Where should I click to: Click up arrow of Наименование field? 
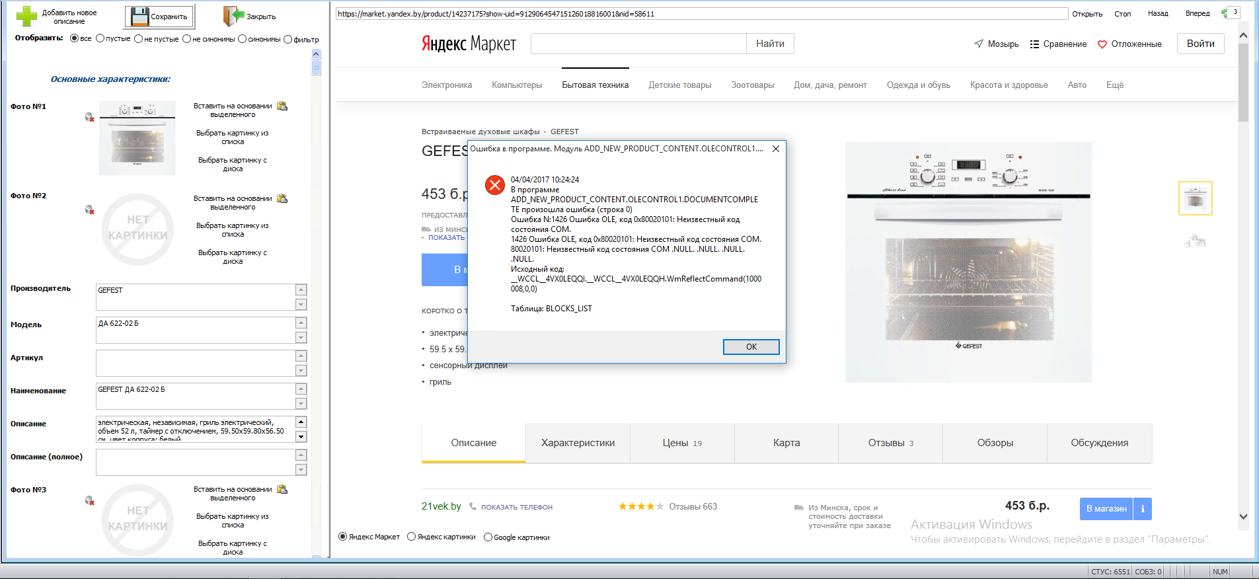[x=301, y=389]
